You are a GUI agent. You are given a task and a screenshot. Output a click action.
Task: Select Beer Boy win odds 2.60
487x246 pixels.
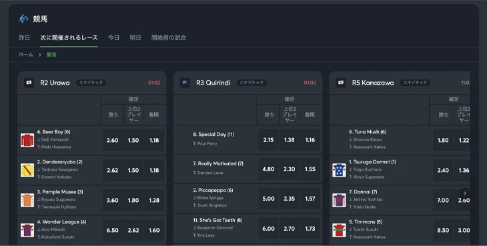click(113, 140)
